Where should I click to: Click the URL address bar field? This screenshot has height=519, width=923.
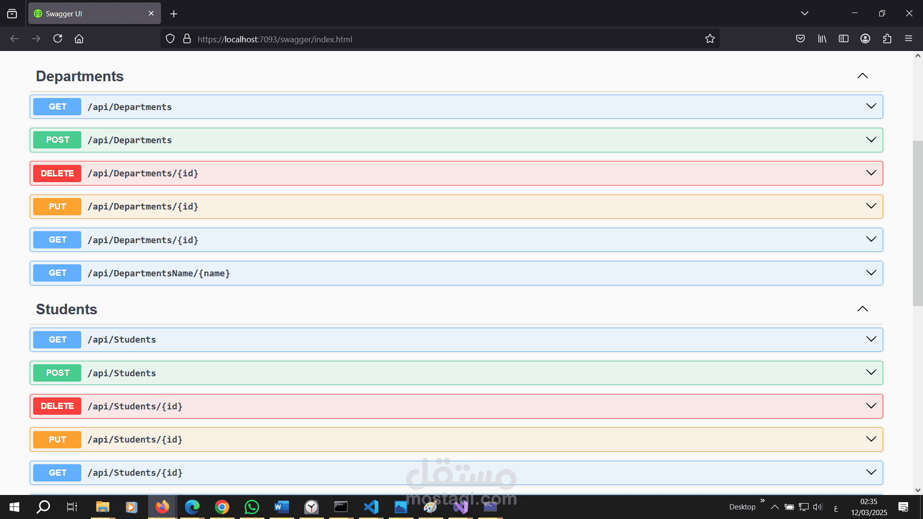[x=433, y=39]
